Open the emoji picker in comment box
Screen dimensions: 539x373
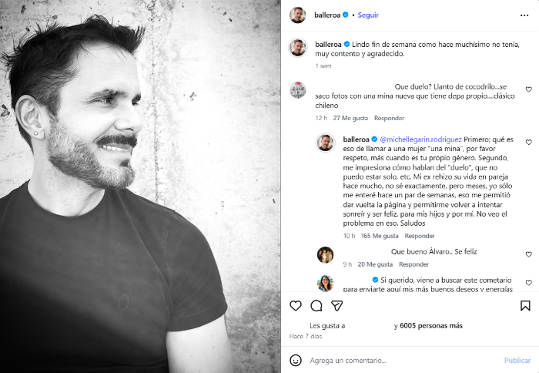[x=296, y=360]
